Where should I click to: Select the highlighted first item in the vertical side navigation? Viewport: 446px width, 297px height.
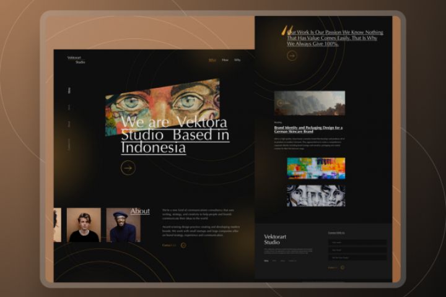pos(69,90)
